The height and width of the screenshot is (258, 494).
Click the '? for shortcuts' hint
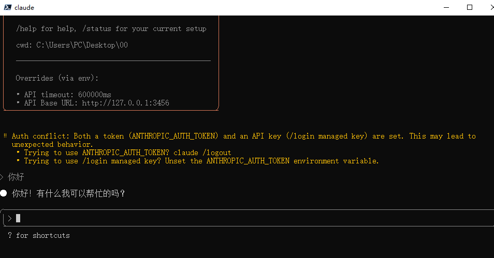click(39, 235)
